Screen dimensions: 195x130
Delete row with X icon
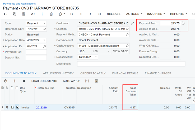(24, 81)
